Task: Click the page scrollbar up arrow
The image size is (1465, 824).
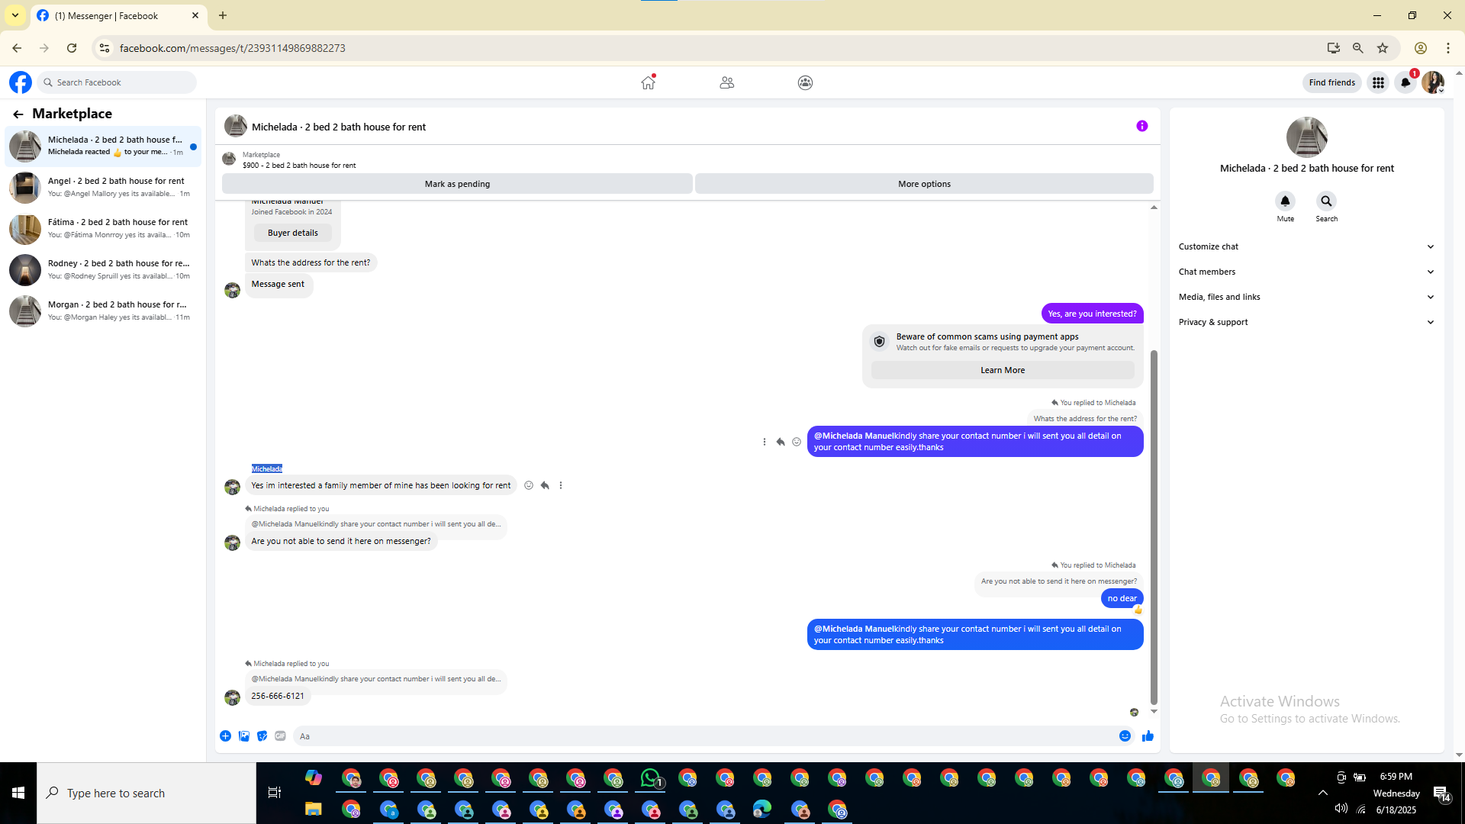Action: tap(1459, 74)
